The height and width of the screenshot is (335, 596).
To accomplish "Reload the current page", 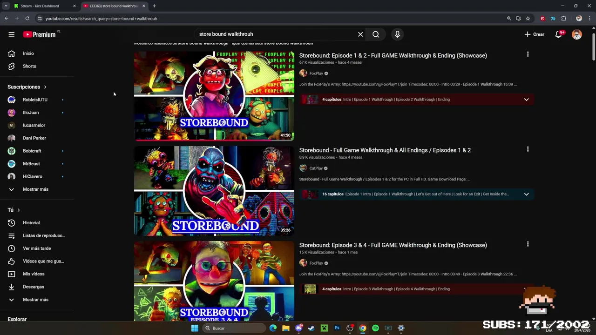I will [x=27, y=19].
